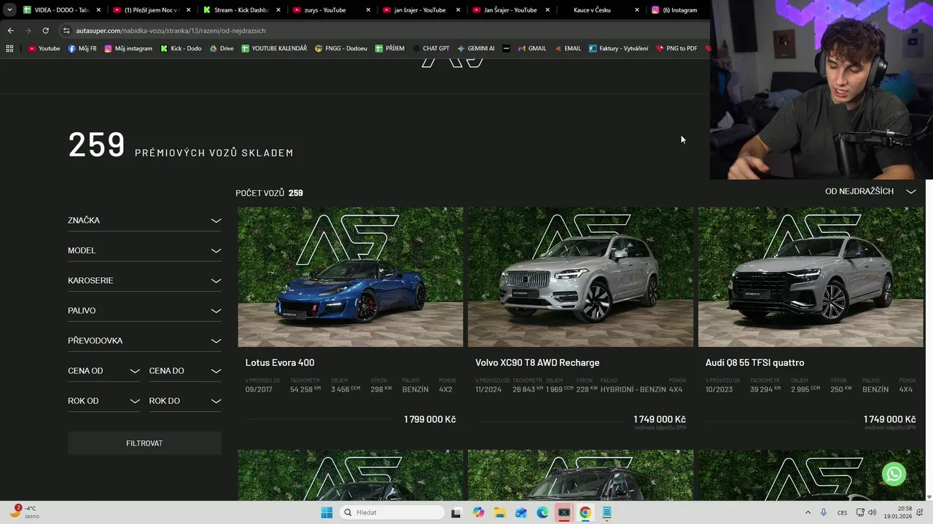This screenshot has height=524, width=933.
Task: Click the blue Lotus Evora photo
Action: click(350, 277)
